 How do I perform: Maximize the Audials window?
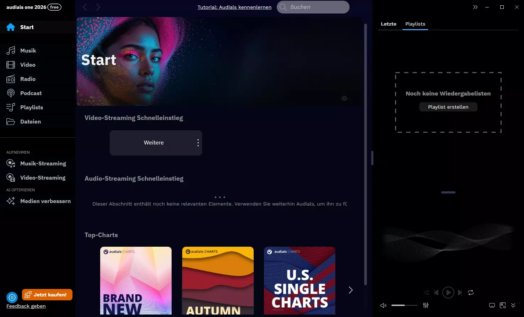coord(502,7)
